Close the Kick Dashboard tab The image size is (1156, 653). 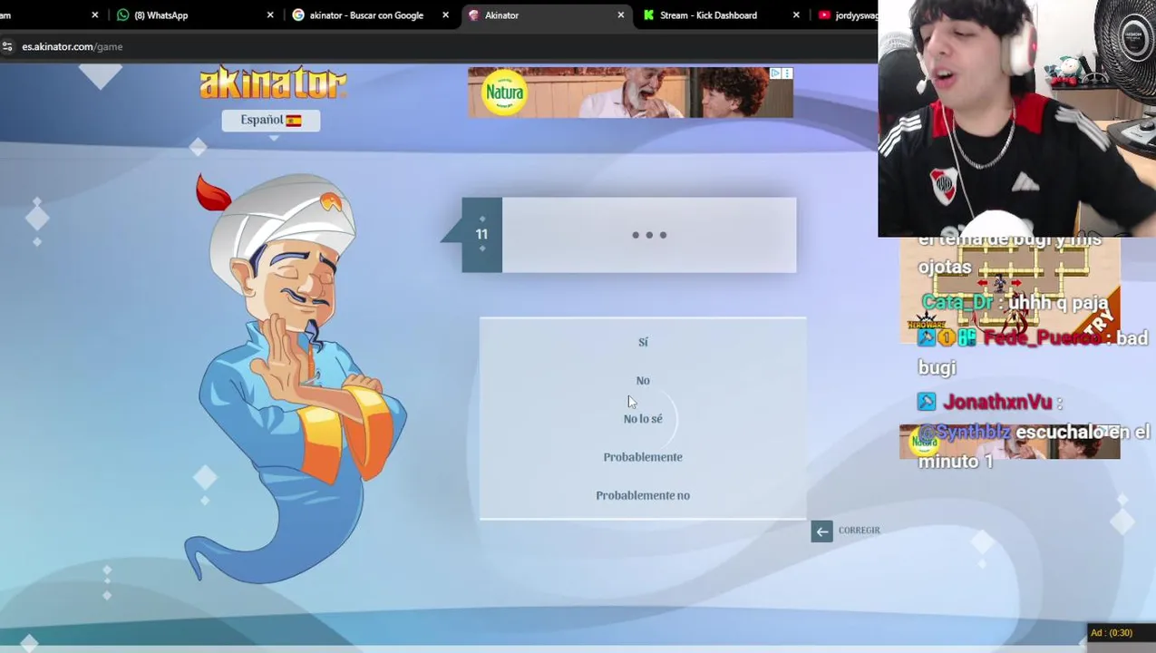(x=796, y=15)
